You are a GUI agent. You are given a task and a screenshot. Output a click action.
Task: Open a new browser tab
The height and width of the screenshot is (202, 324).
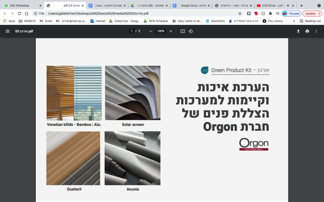coord(301,6)
